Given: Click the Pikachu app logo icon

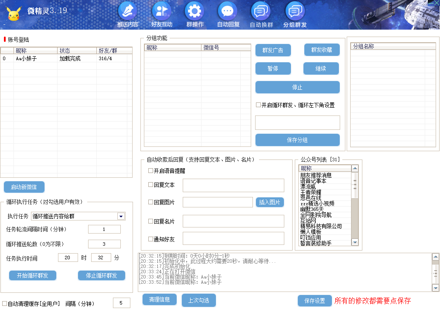Looking at the screenshot, I should point(13,14).
